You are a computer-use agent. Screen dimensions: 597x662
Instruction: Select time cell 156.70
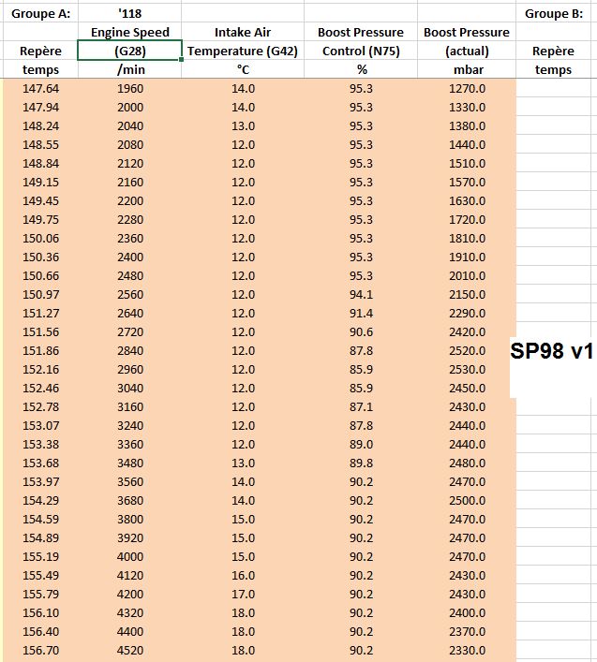pos(40,650)
